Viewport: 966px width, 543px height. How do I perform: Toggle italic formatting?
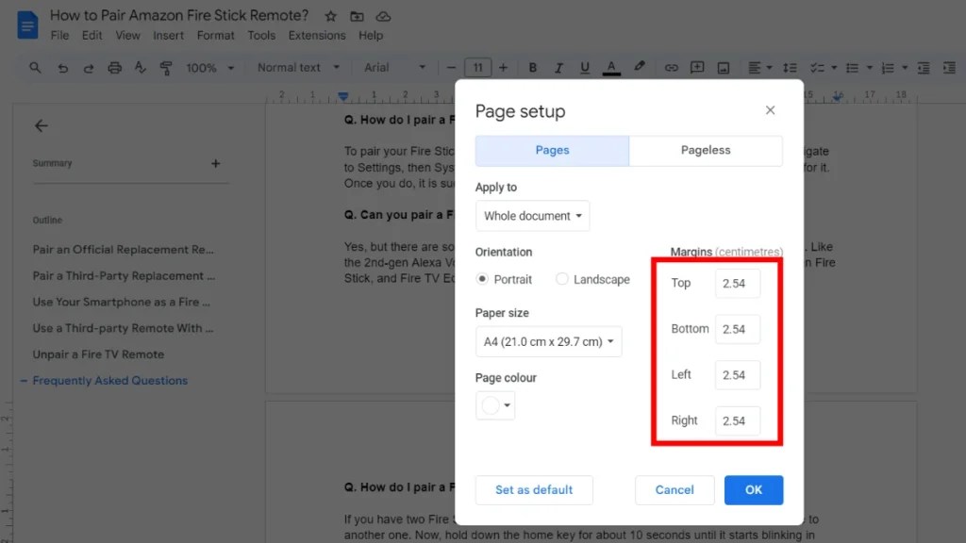tap(558, 67)
